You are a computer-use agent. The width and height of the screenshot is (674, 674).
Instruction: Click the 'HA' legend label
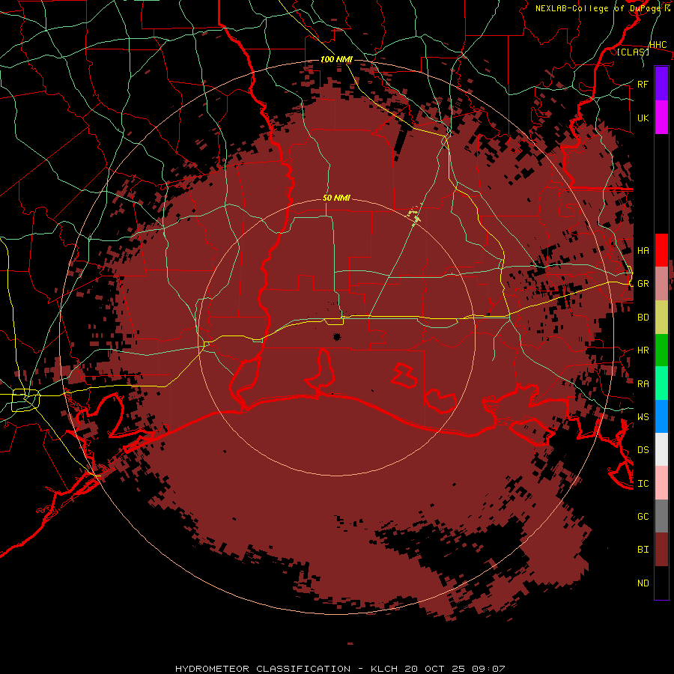643,251
